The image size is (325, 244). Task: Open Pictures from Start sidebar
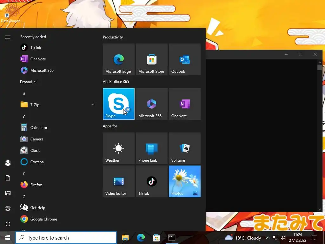pyautogui.click(x=8, y=193)
